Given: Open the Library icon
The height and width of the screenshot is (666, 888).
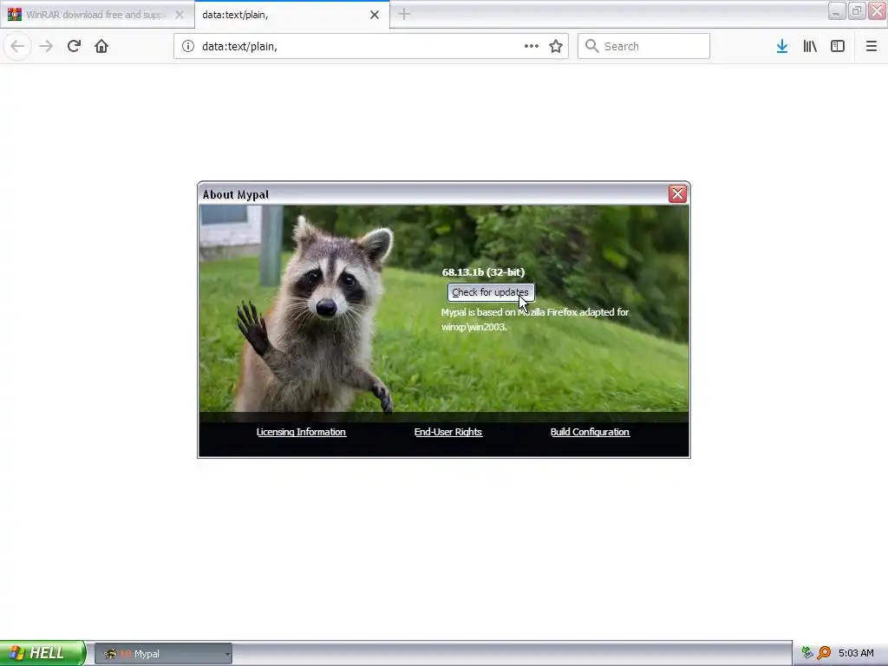Looking at the screenshot, I should coord(810,47).
